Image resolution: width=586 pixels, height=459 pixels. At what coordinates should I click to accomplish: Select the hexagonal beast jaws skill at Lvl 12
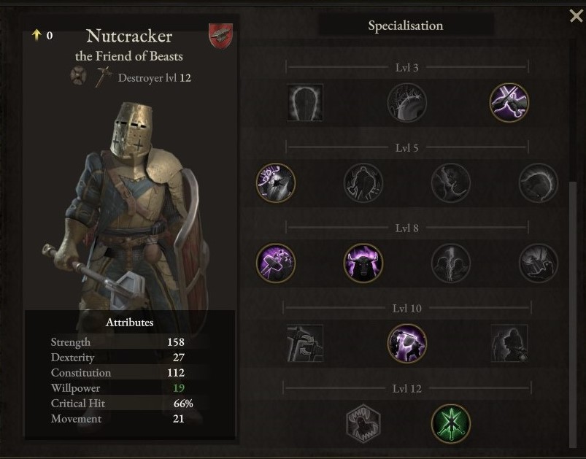[363, 423]
